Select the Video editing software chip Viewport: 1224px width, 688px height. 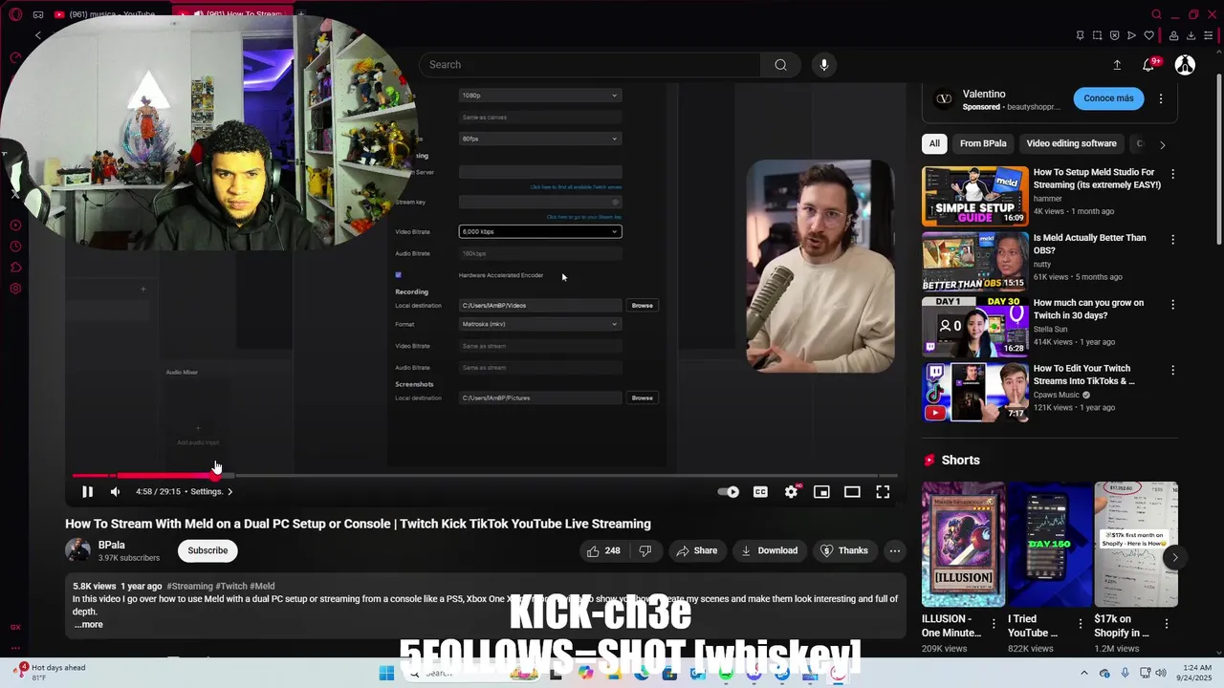pyautogui.click(x=1071, y=143)
